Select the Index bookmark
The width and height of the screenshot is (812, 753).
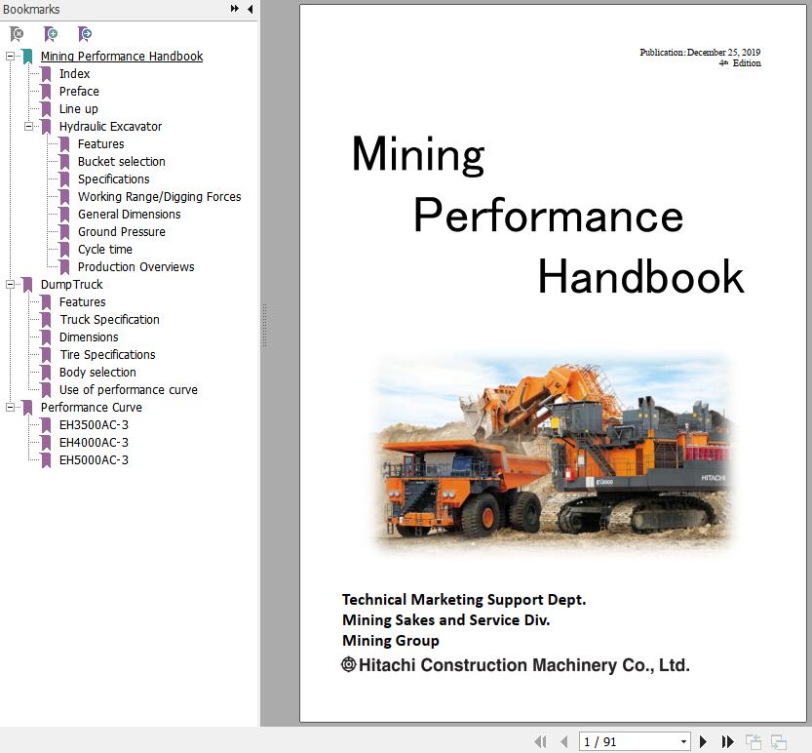pos(74,73)
